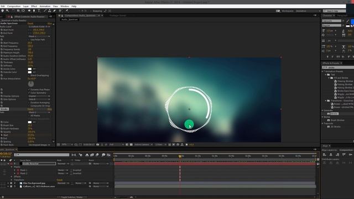Viewport: 354px width, 199px height.
Task: Expand Transform group in timeline
Action: coord(12,180)
